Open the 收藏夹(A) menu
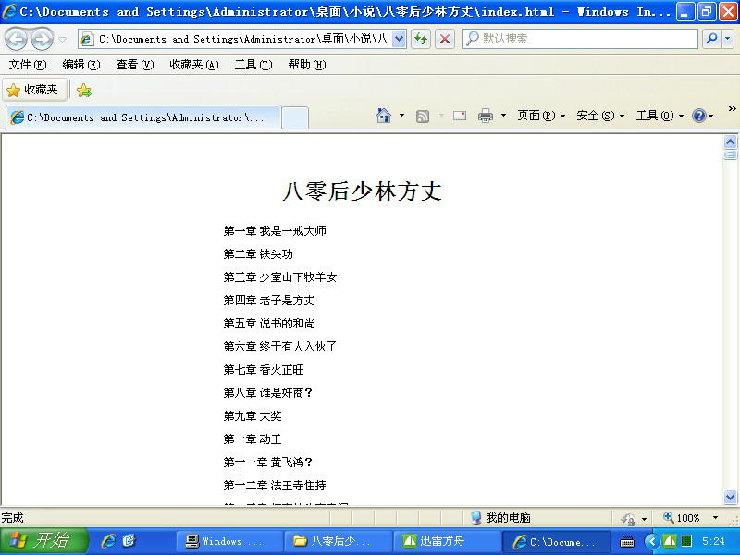This screenshot has width=740, height=555. point(194,65)
